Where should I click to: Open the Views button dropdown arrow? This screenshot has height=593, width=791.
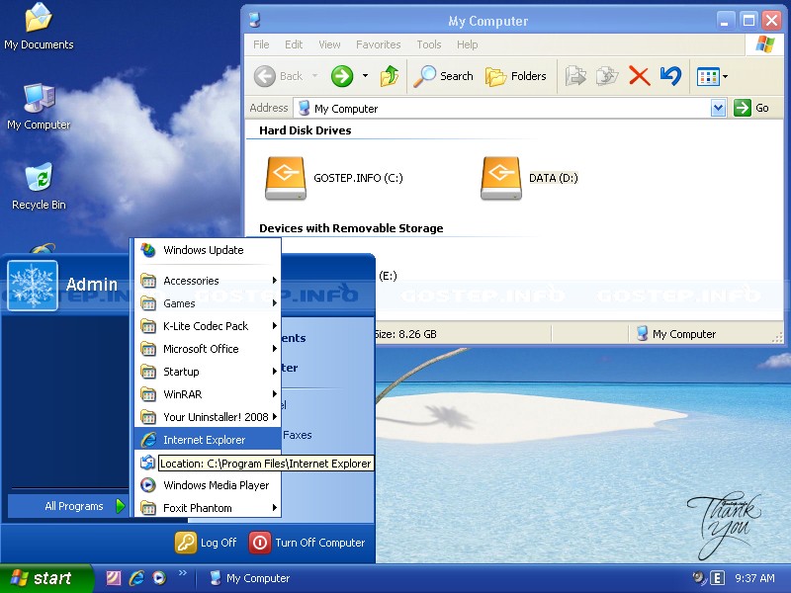[x=725, y=76]
